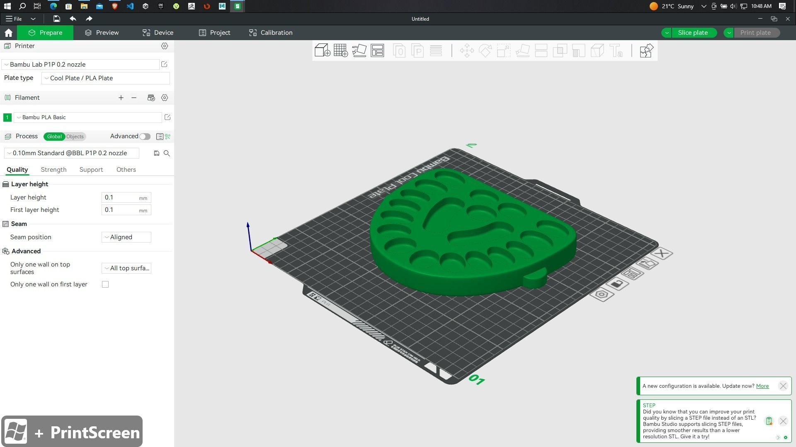
Task: Switch to the Strength tab
Action: [53, 170]
